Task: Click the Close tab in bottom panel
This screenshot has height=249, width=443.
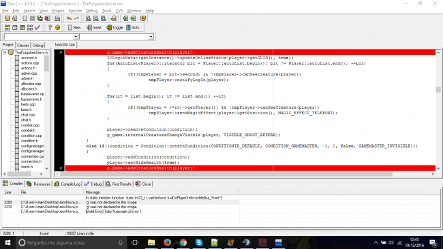Action: (143, 184)
